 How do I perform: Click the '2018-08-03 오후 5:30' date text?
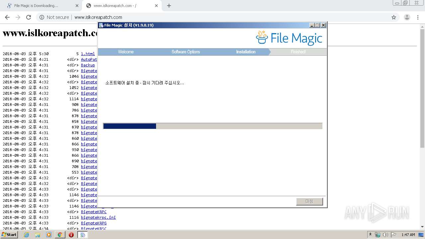click(x=26, y=54)
